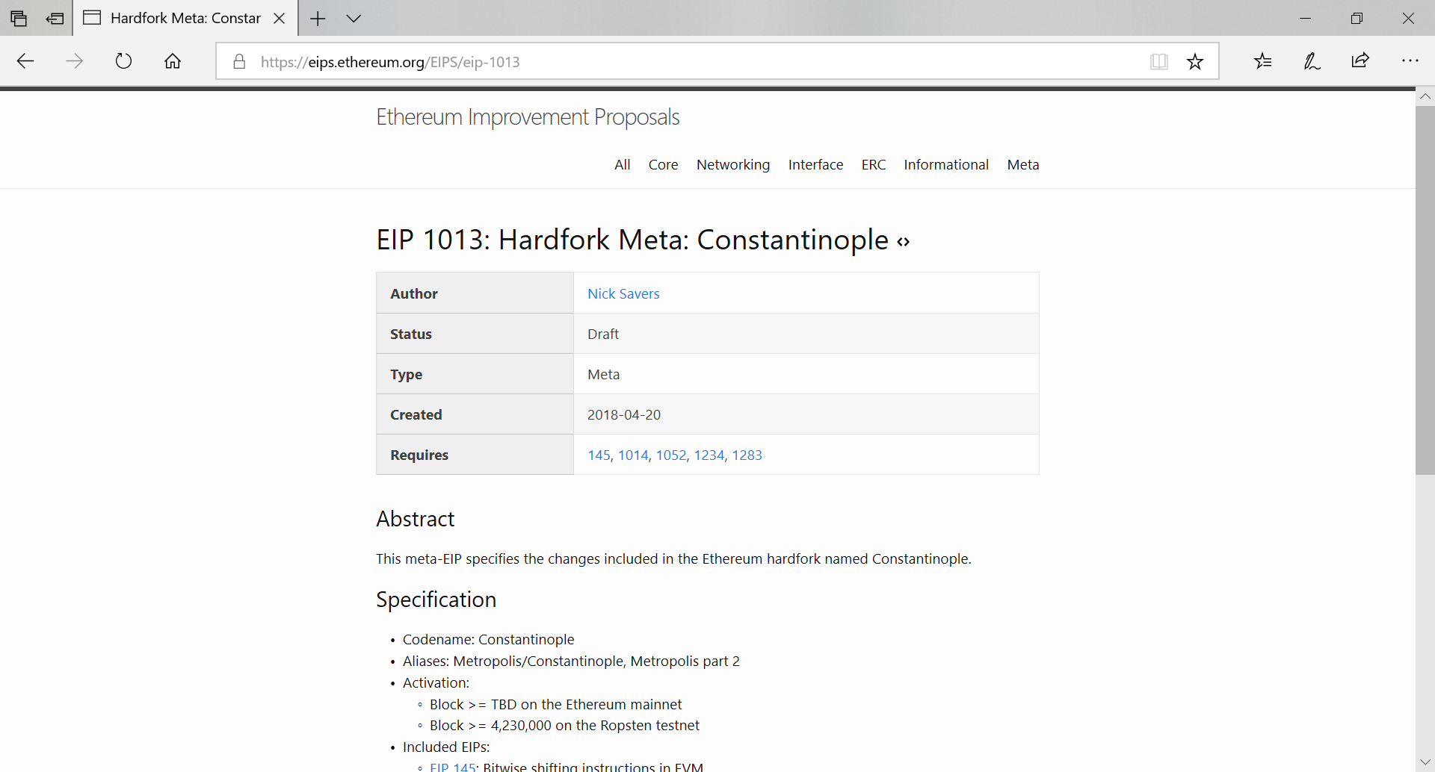The image size is (1435, 772).
Task: Open required EIP 1014 link
Action: (633, 455)
